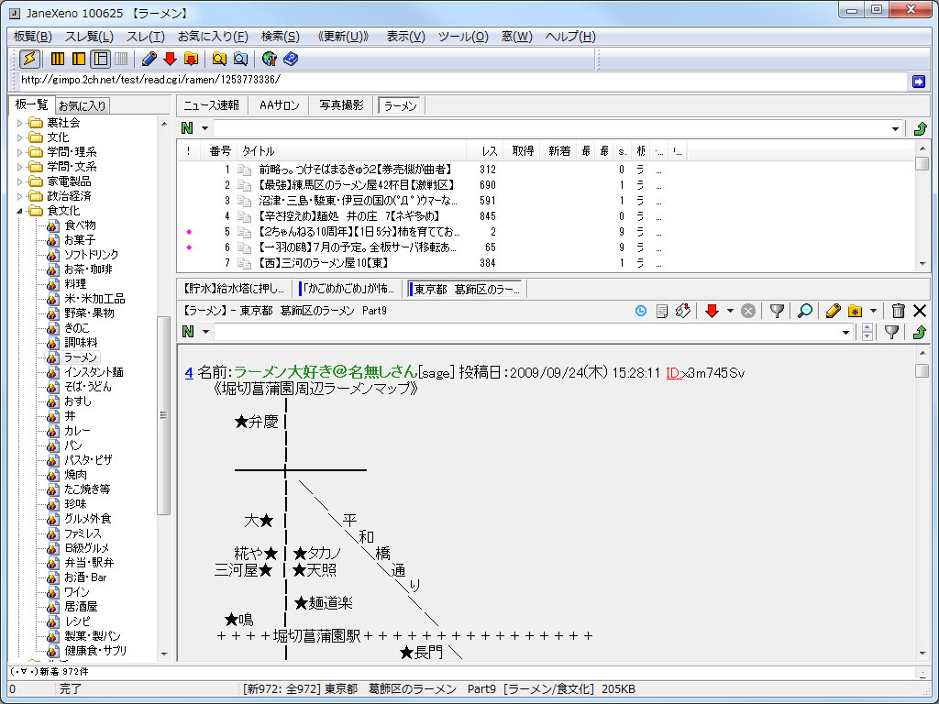Click the orange pencil write icon in thread toolbar
Image resolution: width=939 pixels, height=704 pixels.
coord(833,311)
